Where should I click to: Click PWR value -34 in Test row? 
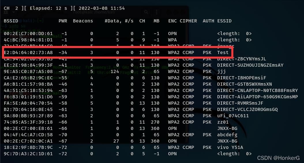coord(63,53)
